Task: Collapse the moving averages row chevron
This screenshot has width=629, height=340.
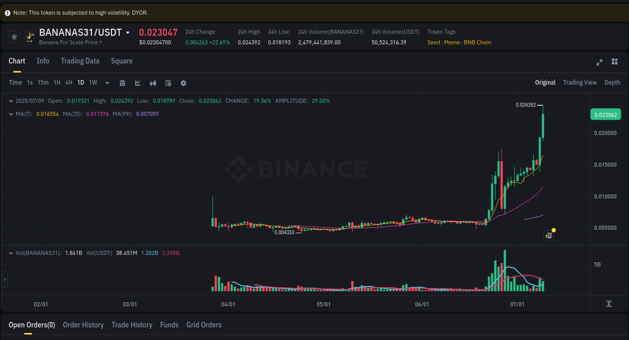Action: click(11, 114)
